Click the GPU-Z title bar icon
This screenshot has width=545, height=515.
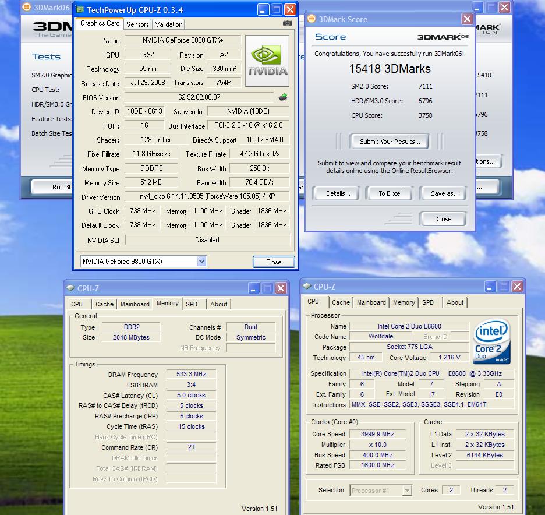tap(80, 10)
